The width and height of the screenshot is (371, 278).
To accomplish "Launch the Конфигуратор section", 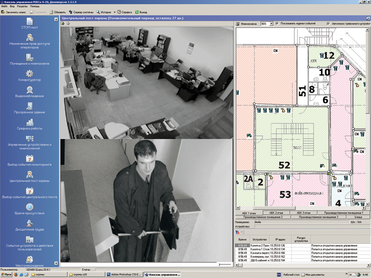I will [x=30, y=76].
